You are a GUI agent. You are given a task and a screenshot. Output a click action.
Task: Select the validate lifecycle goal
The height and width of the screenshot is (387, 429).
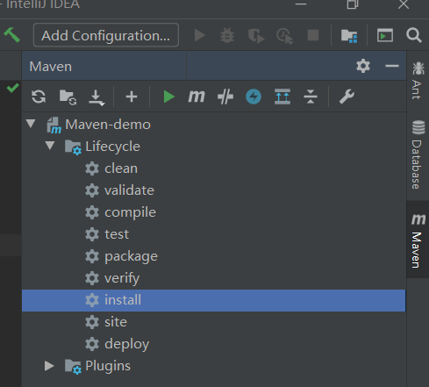129,190
